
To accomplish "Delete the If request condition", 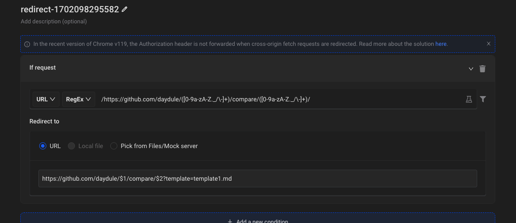I will click(x=482, y=69).
